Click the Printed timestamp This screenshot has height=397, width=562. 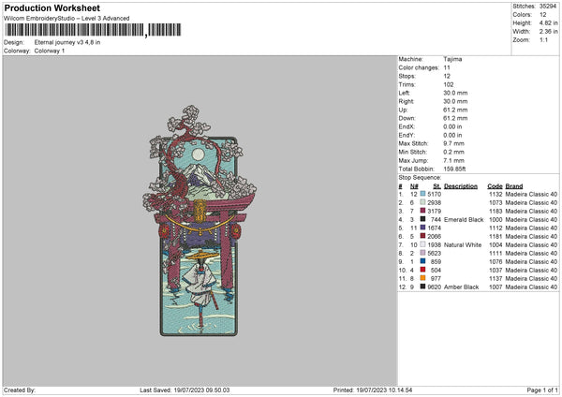(373, 390)
